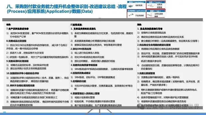Viewport: 206px width, 115px height.
Task: Click the '业务&系统 数据' legend label
Action: pos(159,15)
